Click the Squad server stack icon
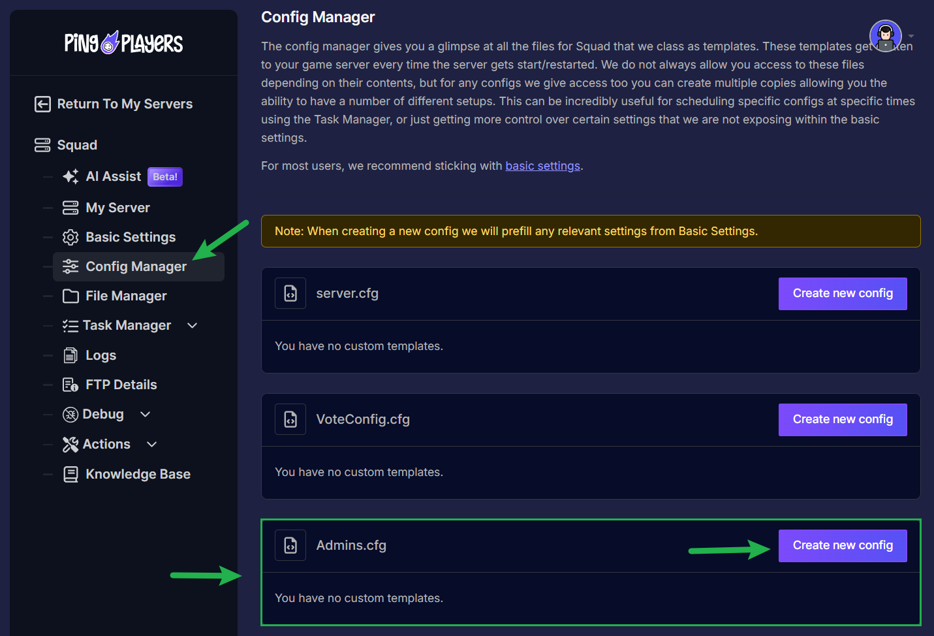 point(42,145)
